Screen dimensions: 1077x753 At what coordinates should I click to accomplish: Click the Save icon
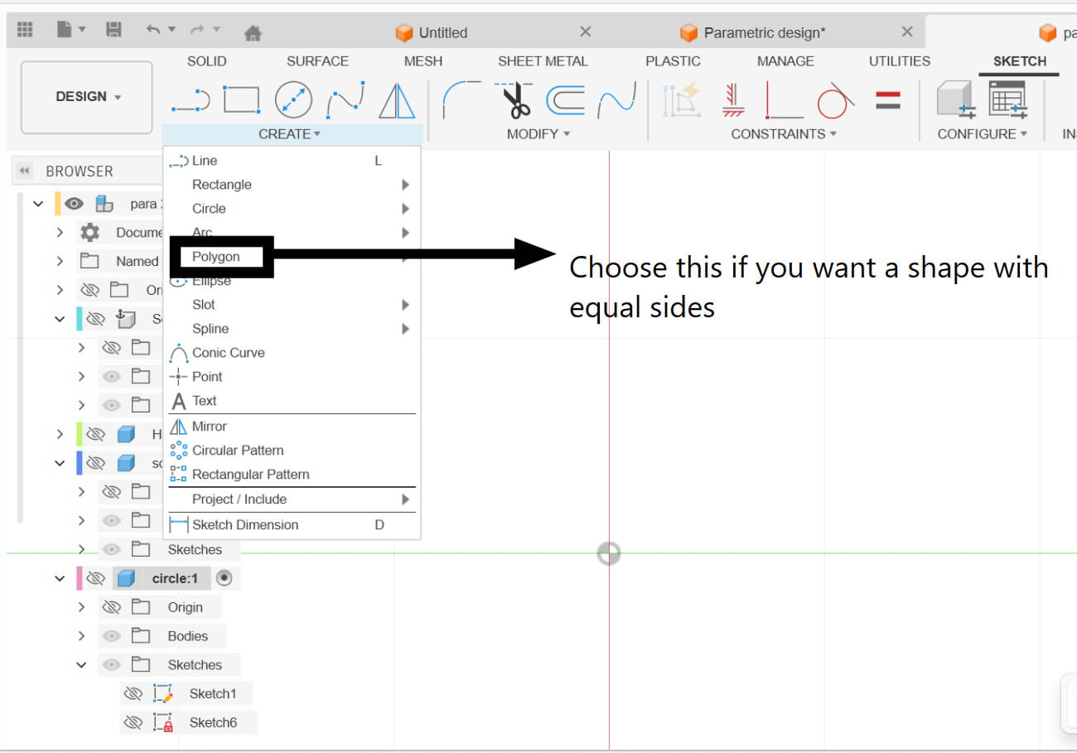pyautogui.click(x=114, y=30)
